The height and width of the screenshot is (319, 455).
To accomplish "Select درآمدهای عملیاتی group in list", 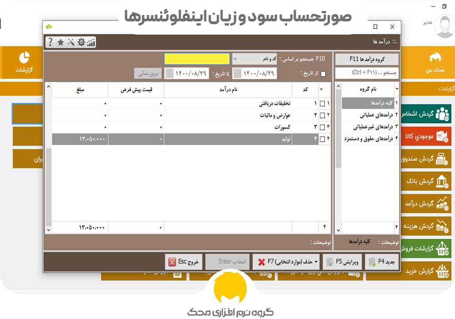I will pos(369,115).
